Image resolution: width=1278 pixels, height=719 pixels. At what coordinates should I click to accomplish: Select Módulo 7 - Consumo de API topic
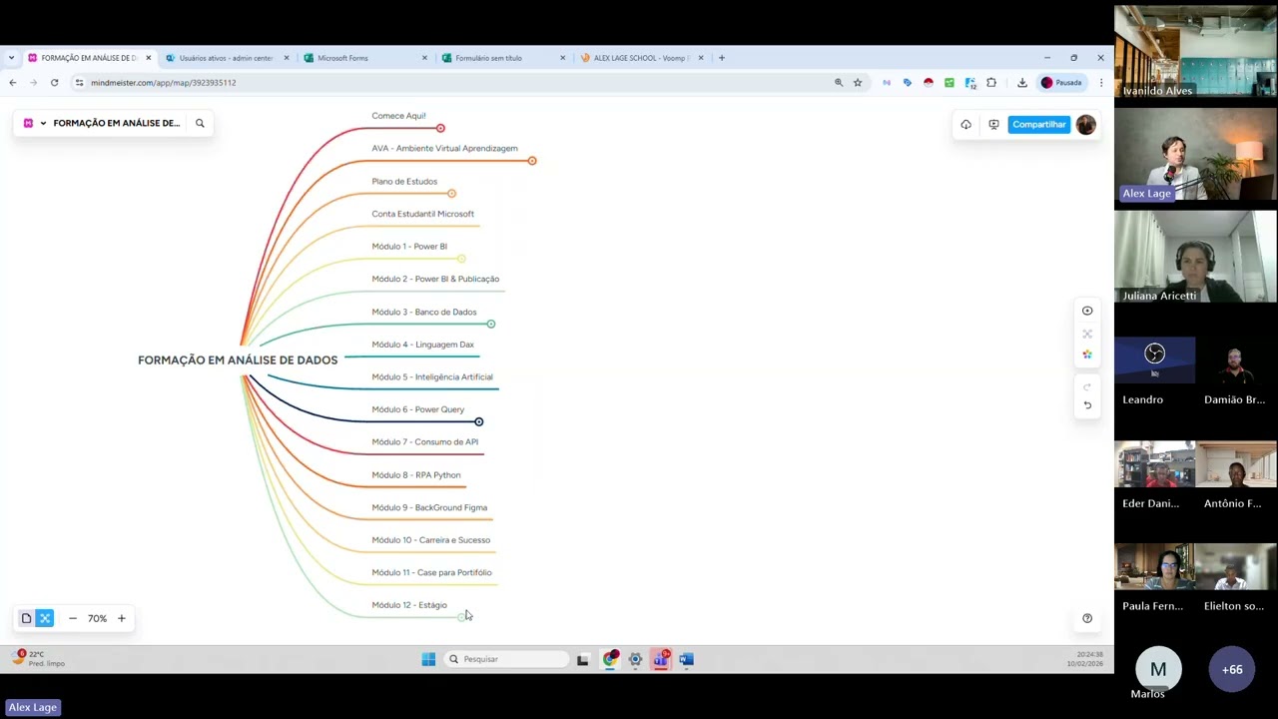click(x=425, y=441)
